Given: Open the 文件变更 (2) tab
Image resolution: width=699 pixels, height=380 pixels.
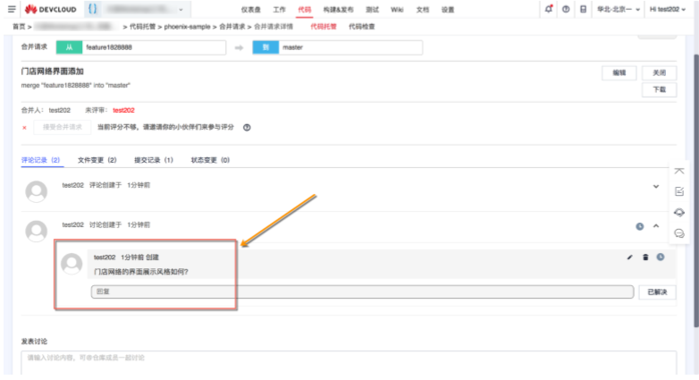Looking at the screenshot, I should tap(97, 160).
